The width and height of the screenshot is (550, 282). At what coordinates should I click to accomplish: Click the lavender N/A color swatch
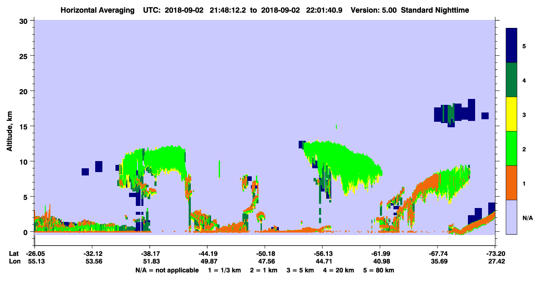pos(511,217)
